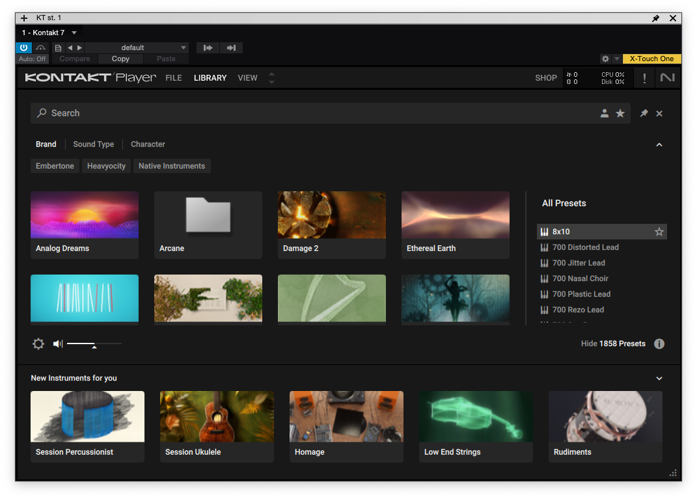Open the Ethereal Earth library tile

coord(455,225)
